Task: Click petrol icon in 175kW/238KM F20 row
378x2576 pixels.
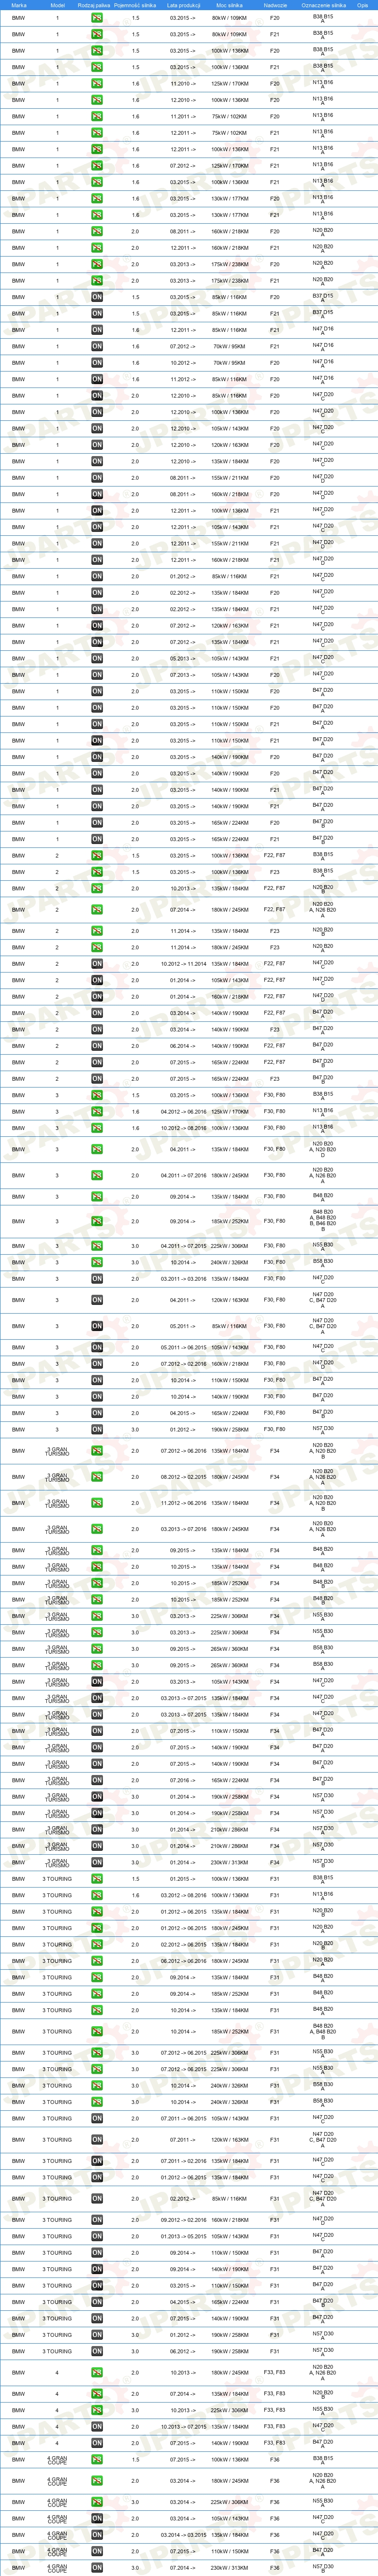Action: point(97,264)
